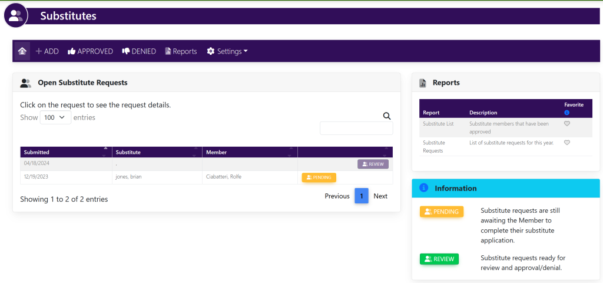Click the search magnifier icon

387,116
